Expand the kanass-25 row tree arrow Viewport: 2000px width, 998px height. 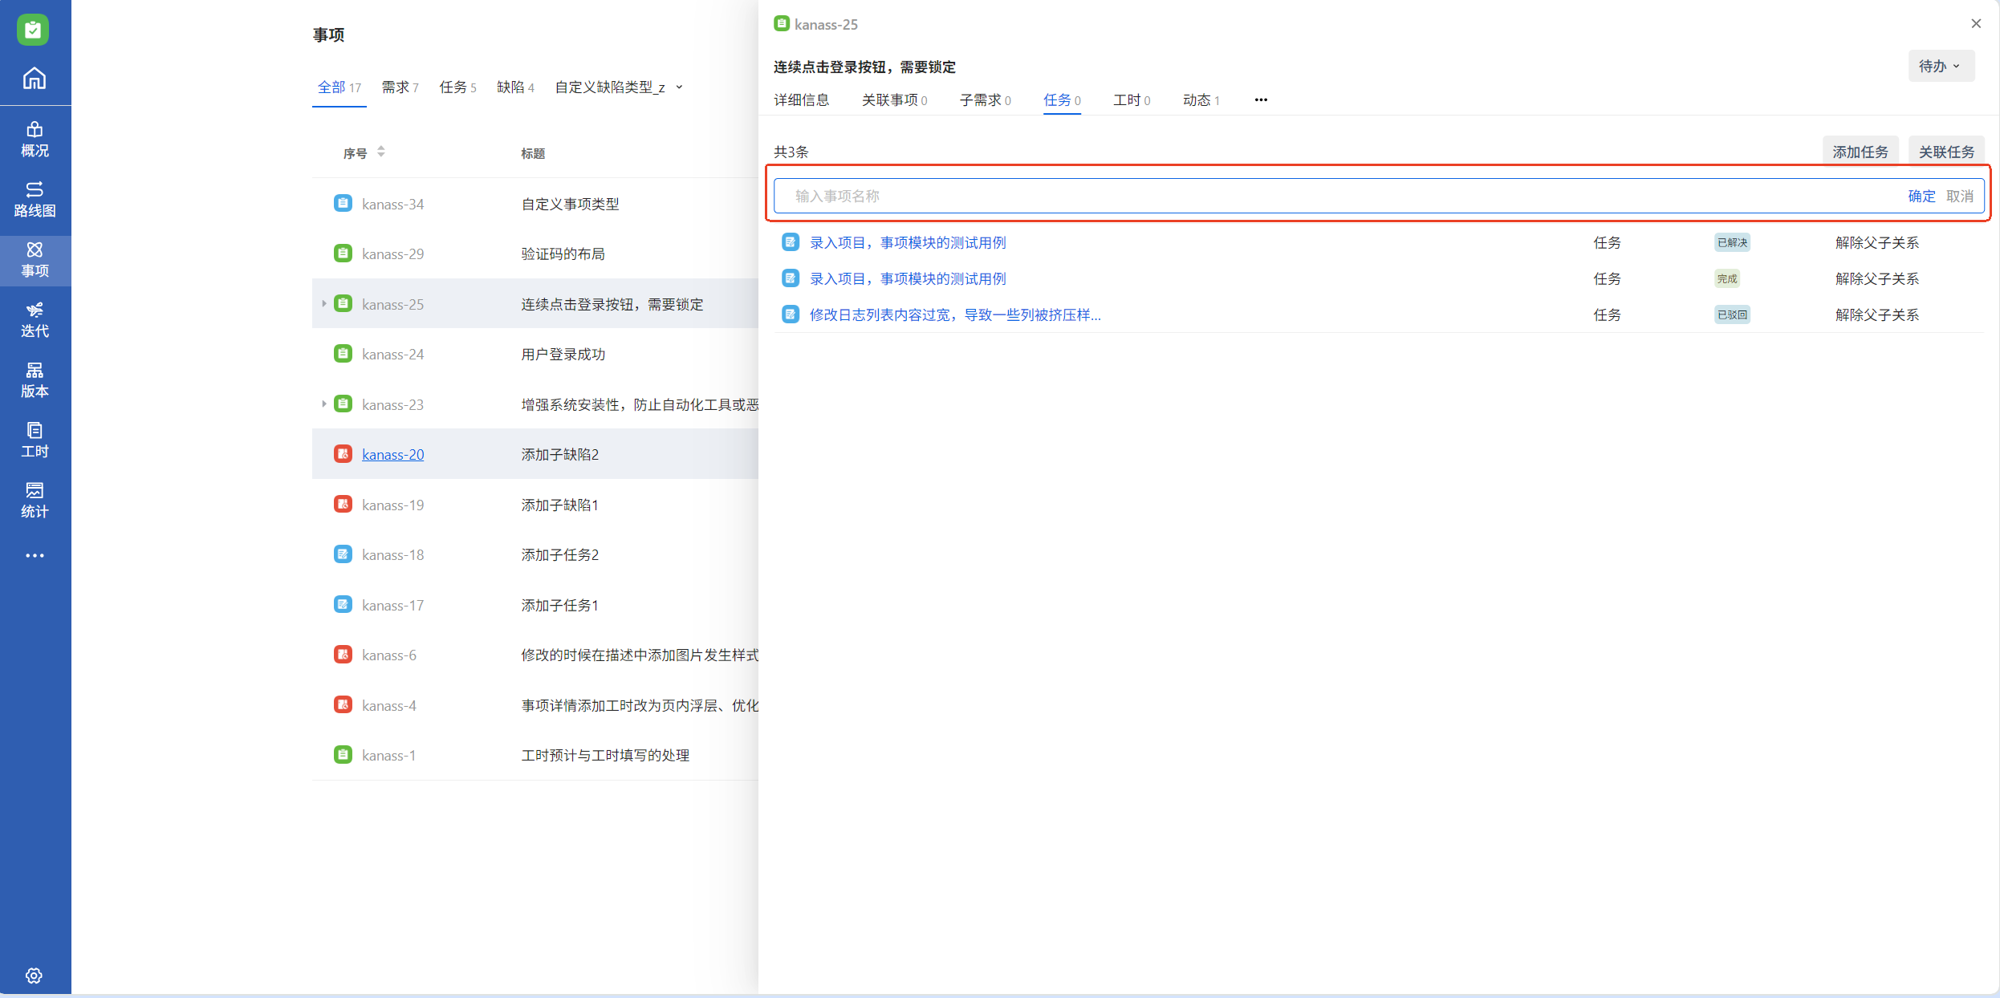pos(323,304)
